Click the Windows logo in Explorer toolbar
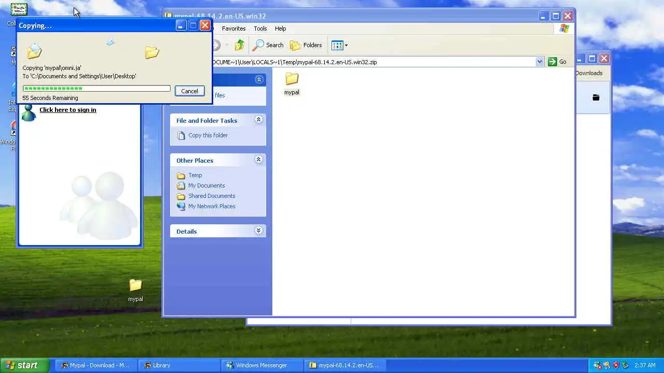 coord(564,28)
